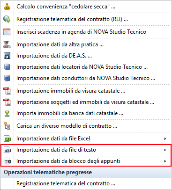172x190 pixels.
Task: Click the money bag cedolare secca icon
Action: (7, 7)
